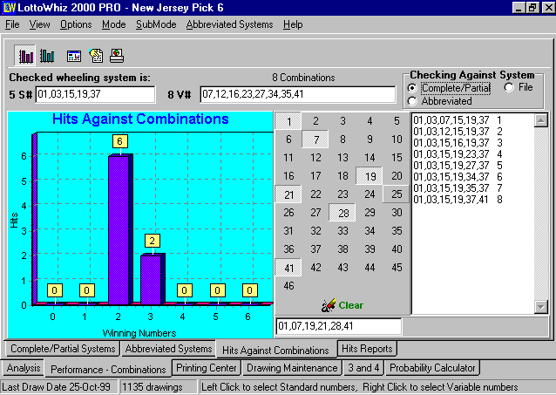Select combination row 01,03,07,15,19,37

(x=458, y=120)
